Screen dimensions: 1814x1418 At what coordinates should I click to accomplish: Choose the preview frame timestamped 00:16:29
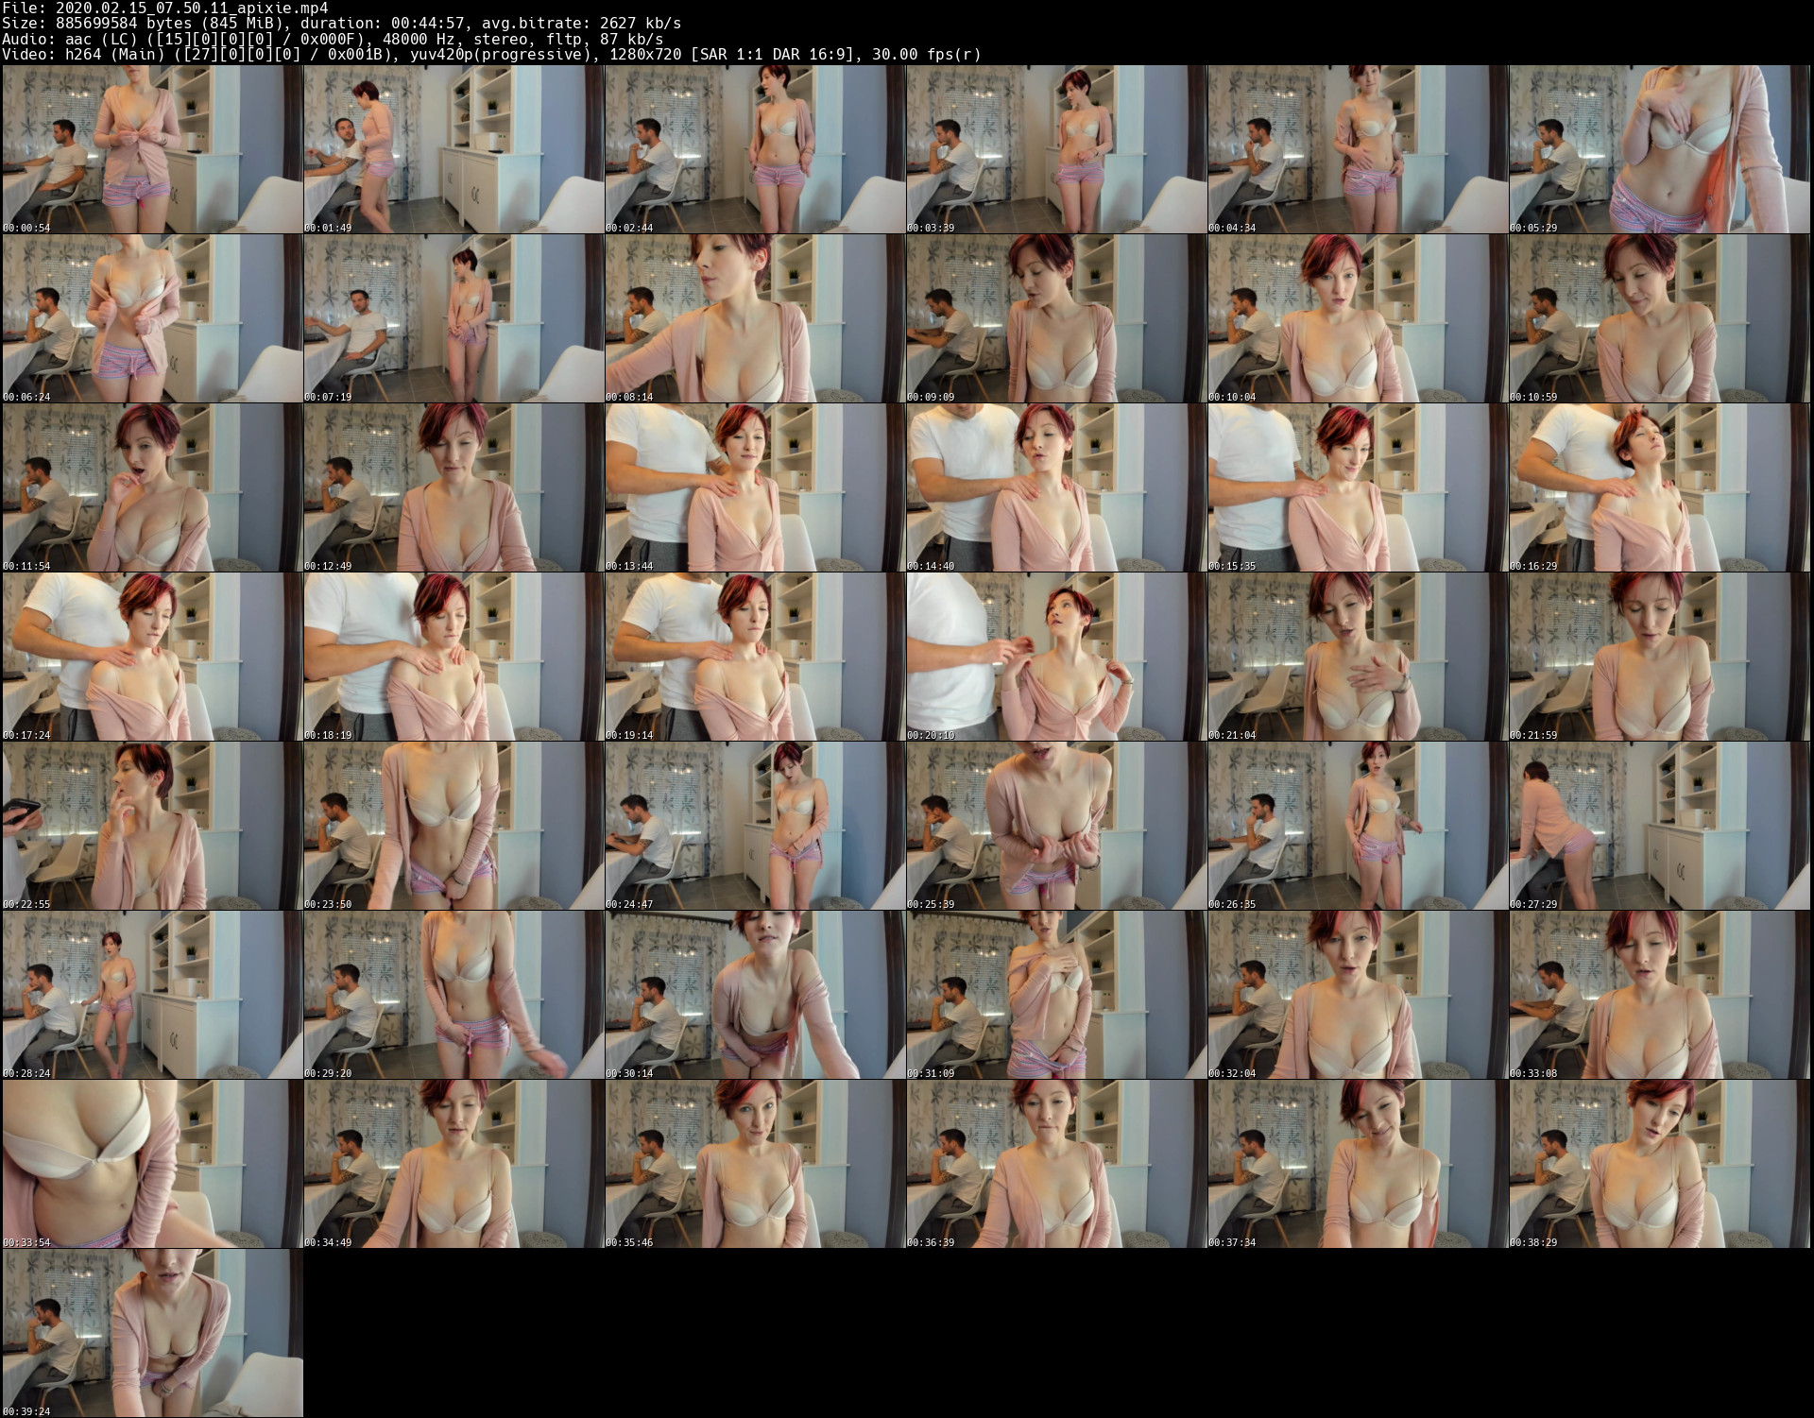click(1659, 487)
